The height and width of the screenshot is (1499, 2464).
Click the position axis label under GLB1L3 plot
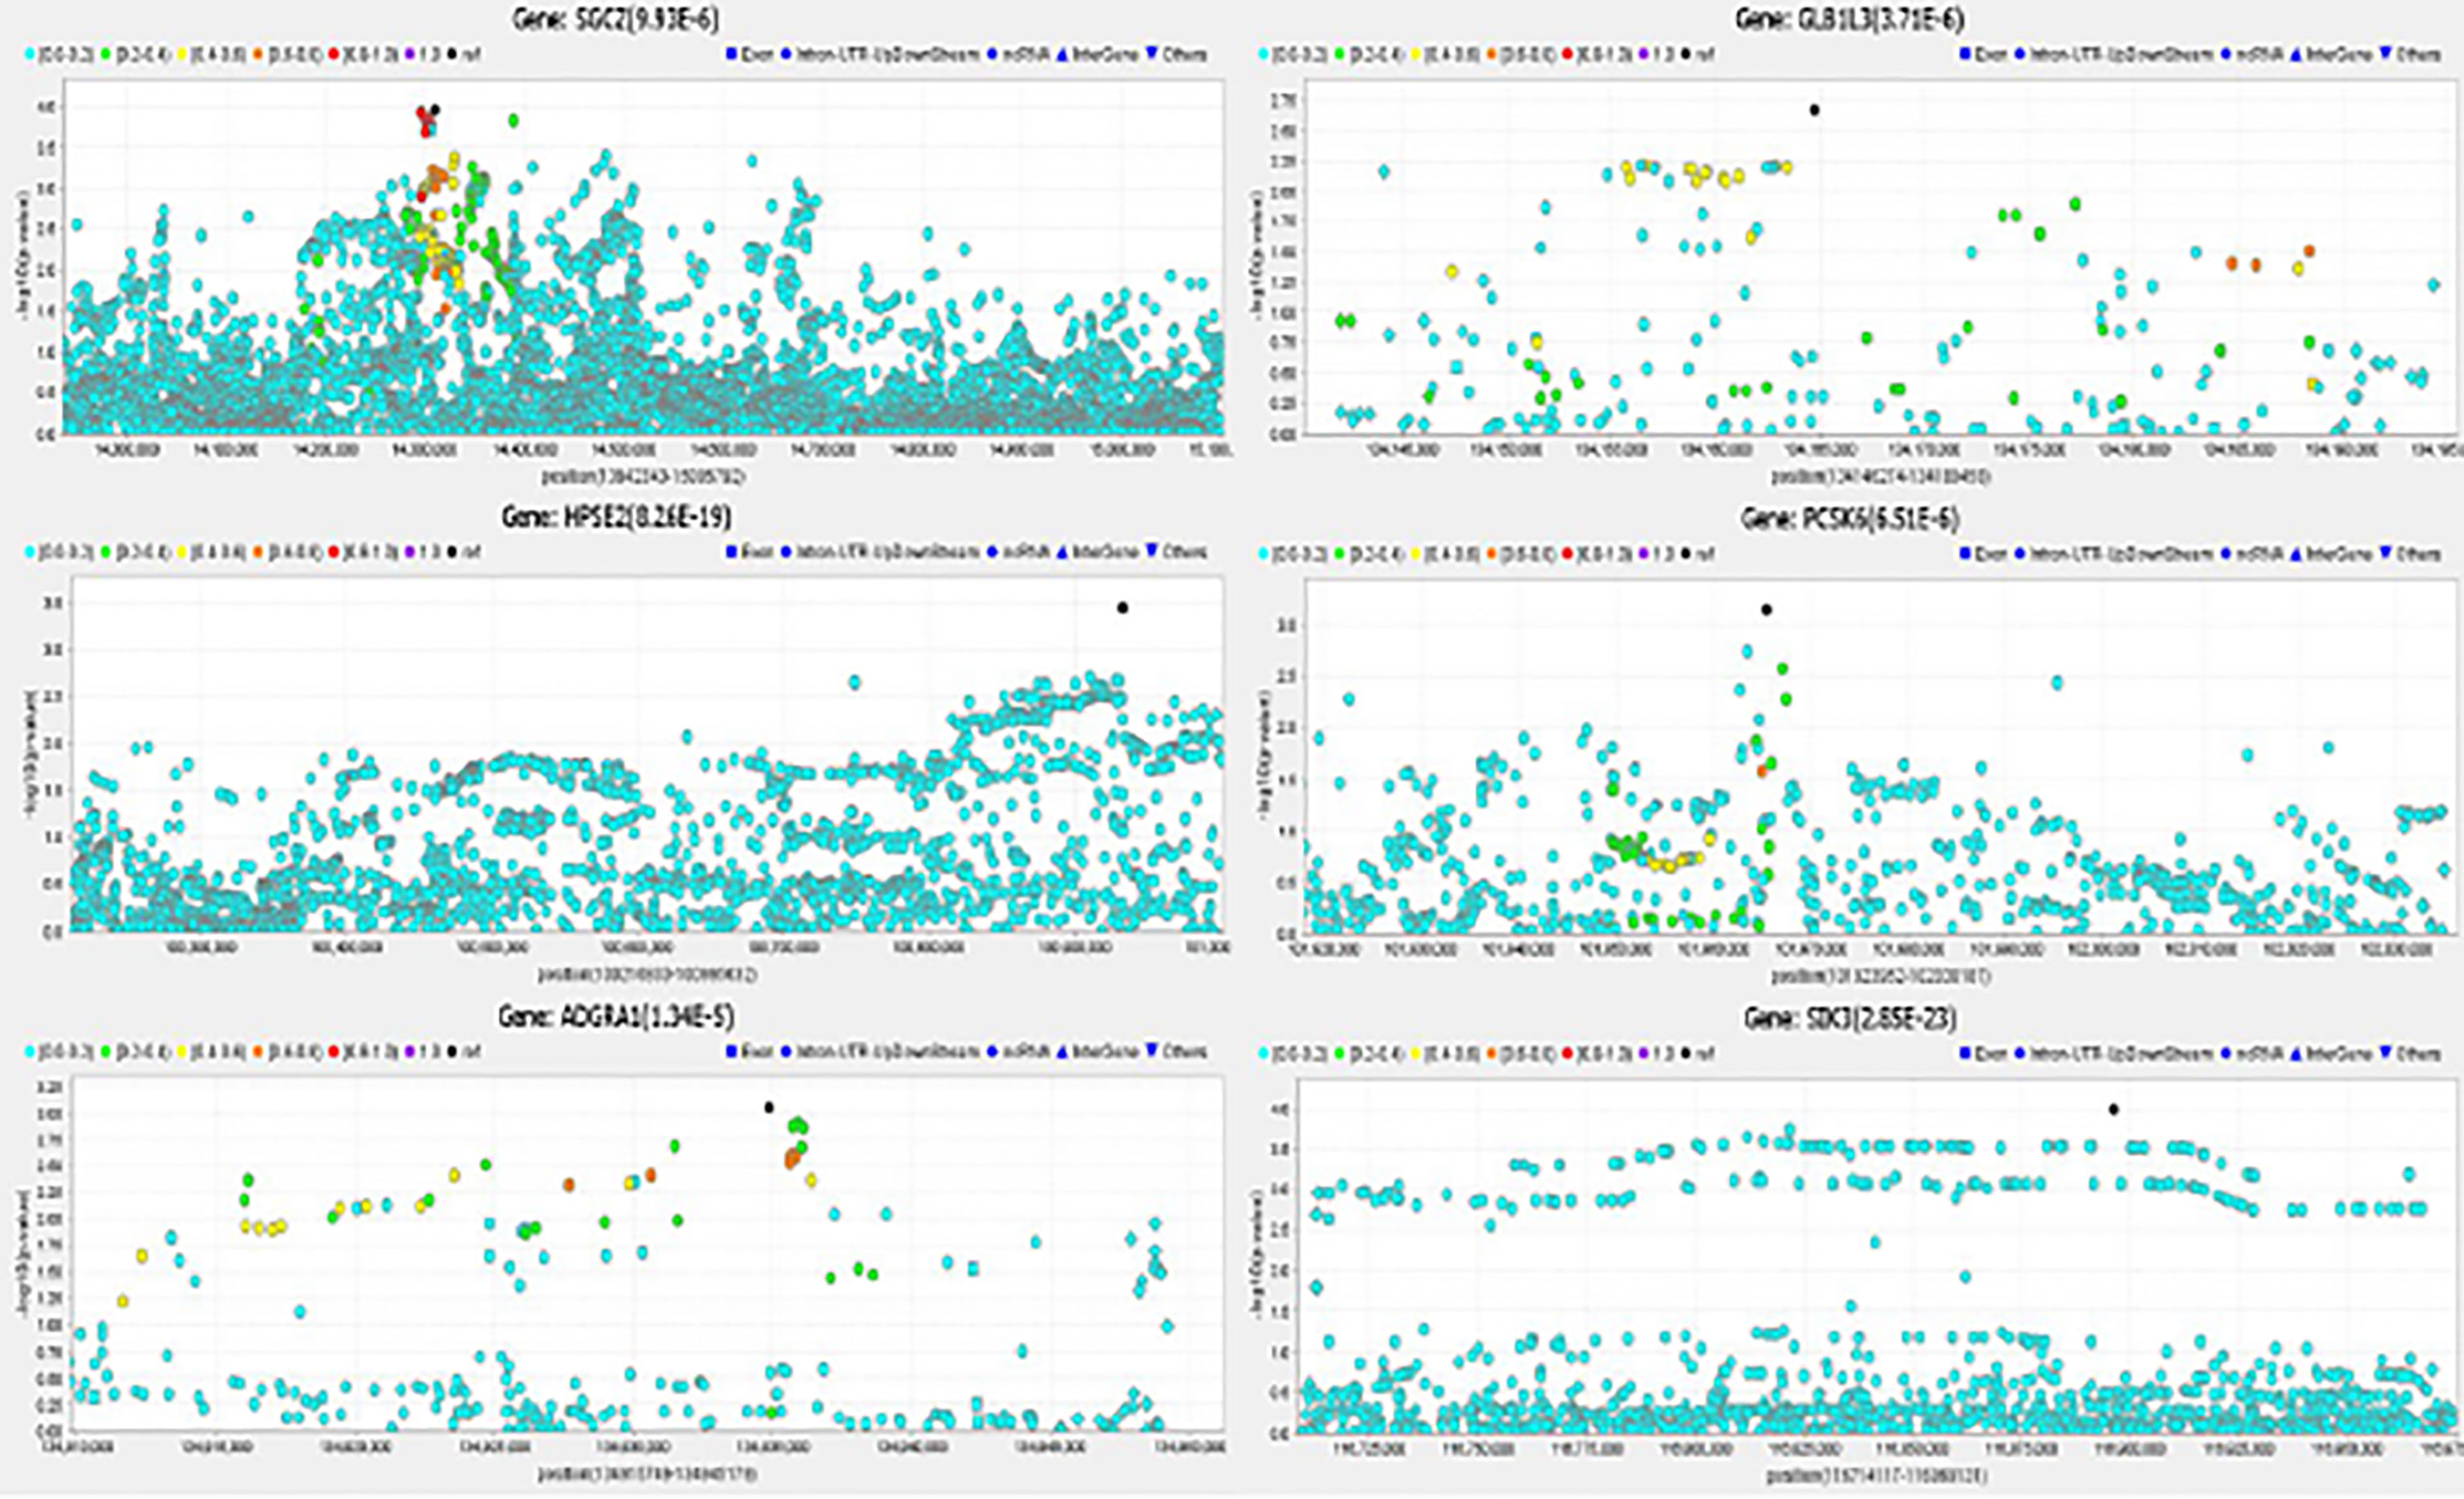point(1881,476)
